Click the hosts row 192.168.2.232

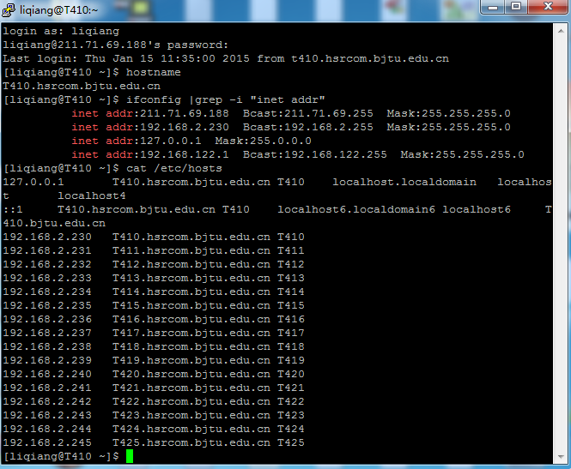pyautogui.click(x=154, y=264)
